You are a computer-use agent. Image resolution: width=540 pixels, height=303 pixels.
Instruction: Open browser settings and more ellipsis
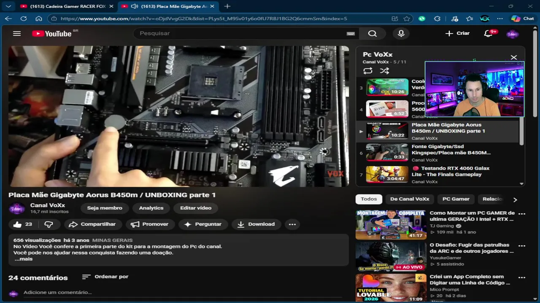500,19
